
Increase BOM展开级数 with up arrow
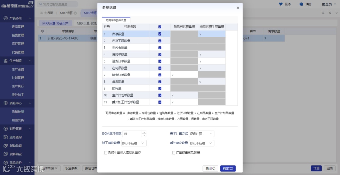[x=144, y=132]
